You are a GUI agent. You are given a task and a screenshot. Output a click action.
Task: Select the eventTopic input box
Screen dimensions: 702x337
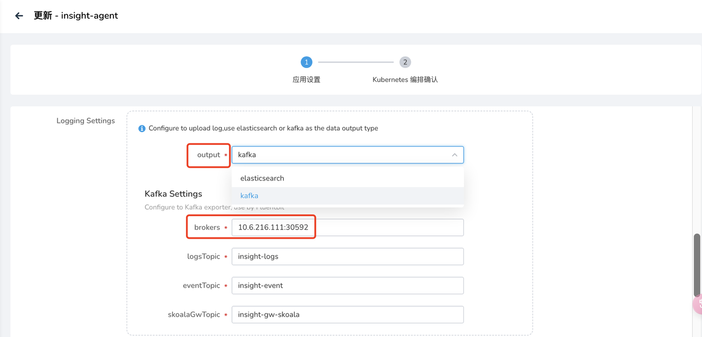[347, 285]
